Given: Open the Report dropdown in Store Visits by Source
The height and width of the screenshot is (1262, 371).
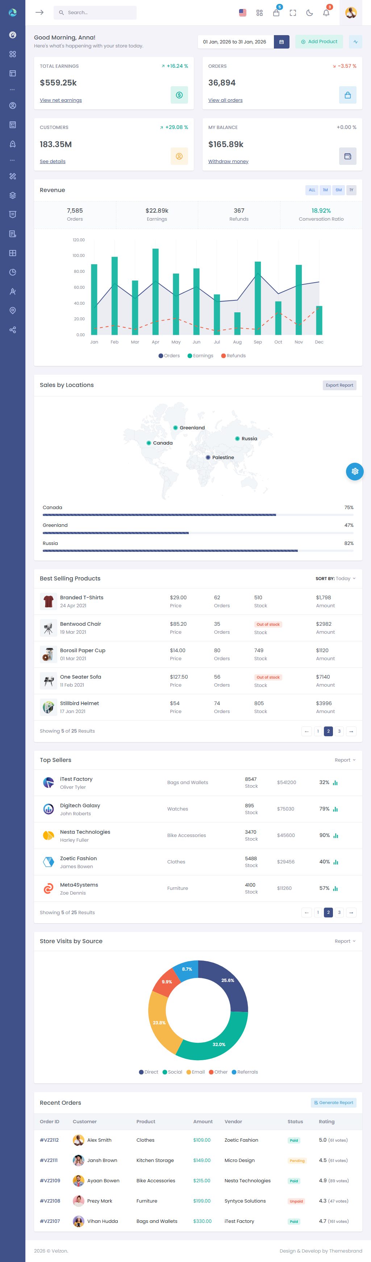Looking at the screenshot, I should [345, 942].
